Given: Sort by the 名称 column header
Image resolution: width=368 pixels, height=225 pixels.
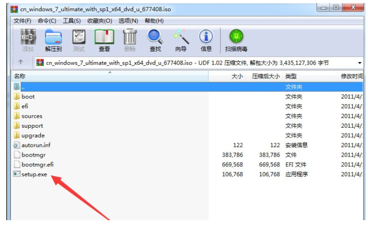Looking at the screenshot, I should tap(110, 76).
